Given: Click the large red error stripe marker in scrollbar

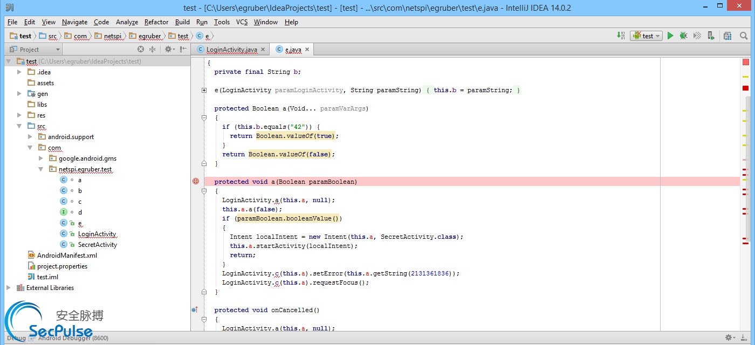Looking at the screenshot, I should 746,88.
